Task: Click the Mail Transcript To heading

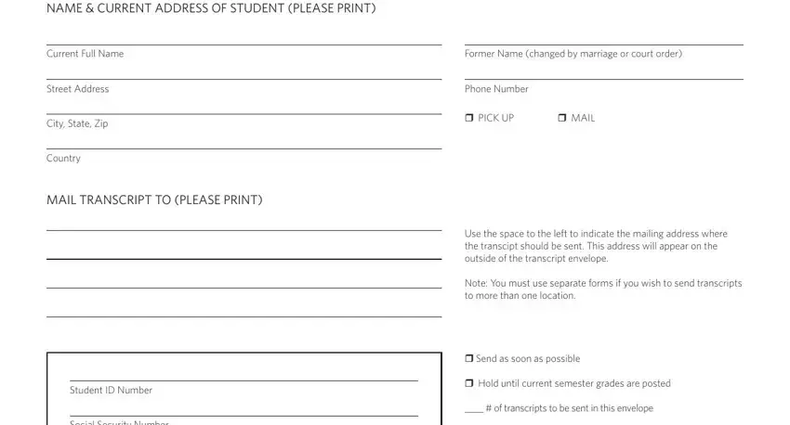Action: click(x=154, y=200)
